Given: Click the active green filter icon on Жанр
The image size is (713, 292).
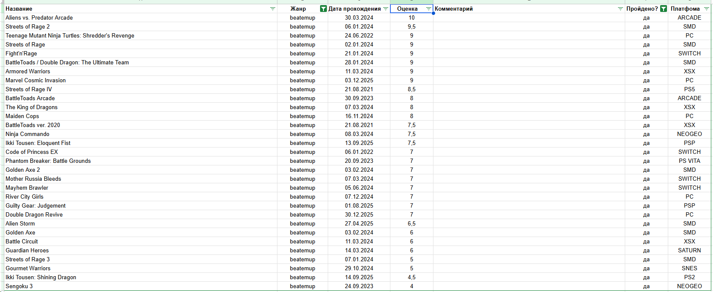Looking at the screenshot, I should 323,9.
